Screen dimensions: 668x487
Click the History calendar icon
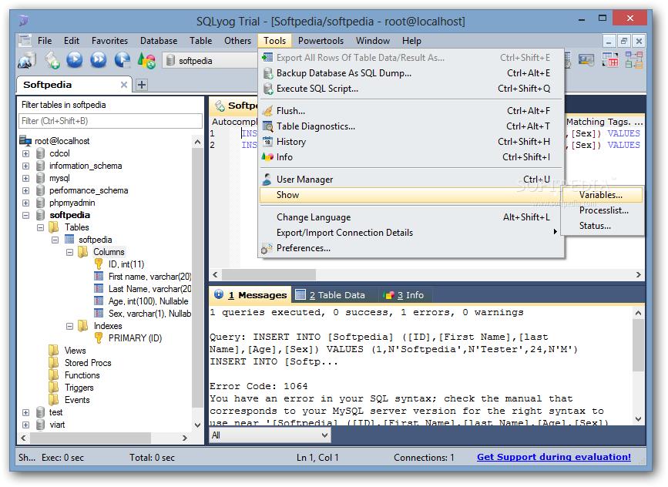click(267, 142)
